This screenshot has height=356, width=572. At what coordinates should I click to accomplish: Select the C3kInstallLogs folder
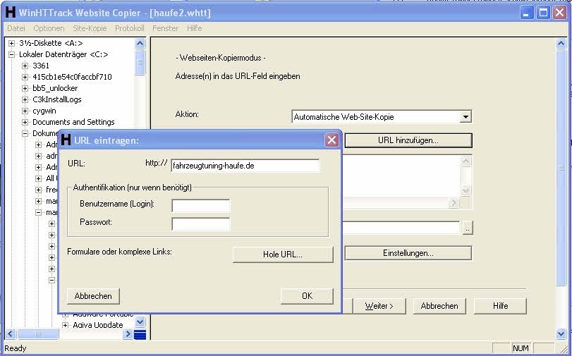57,99
